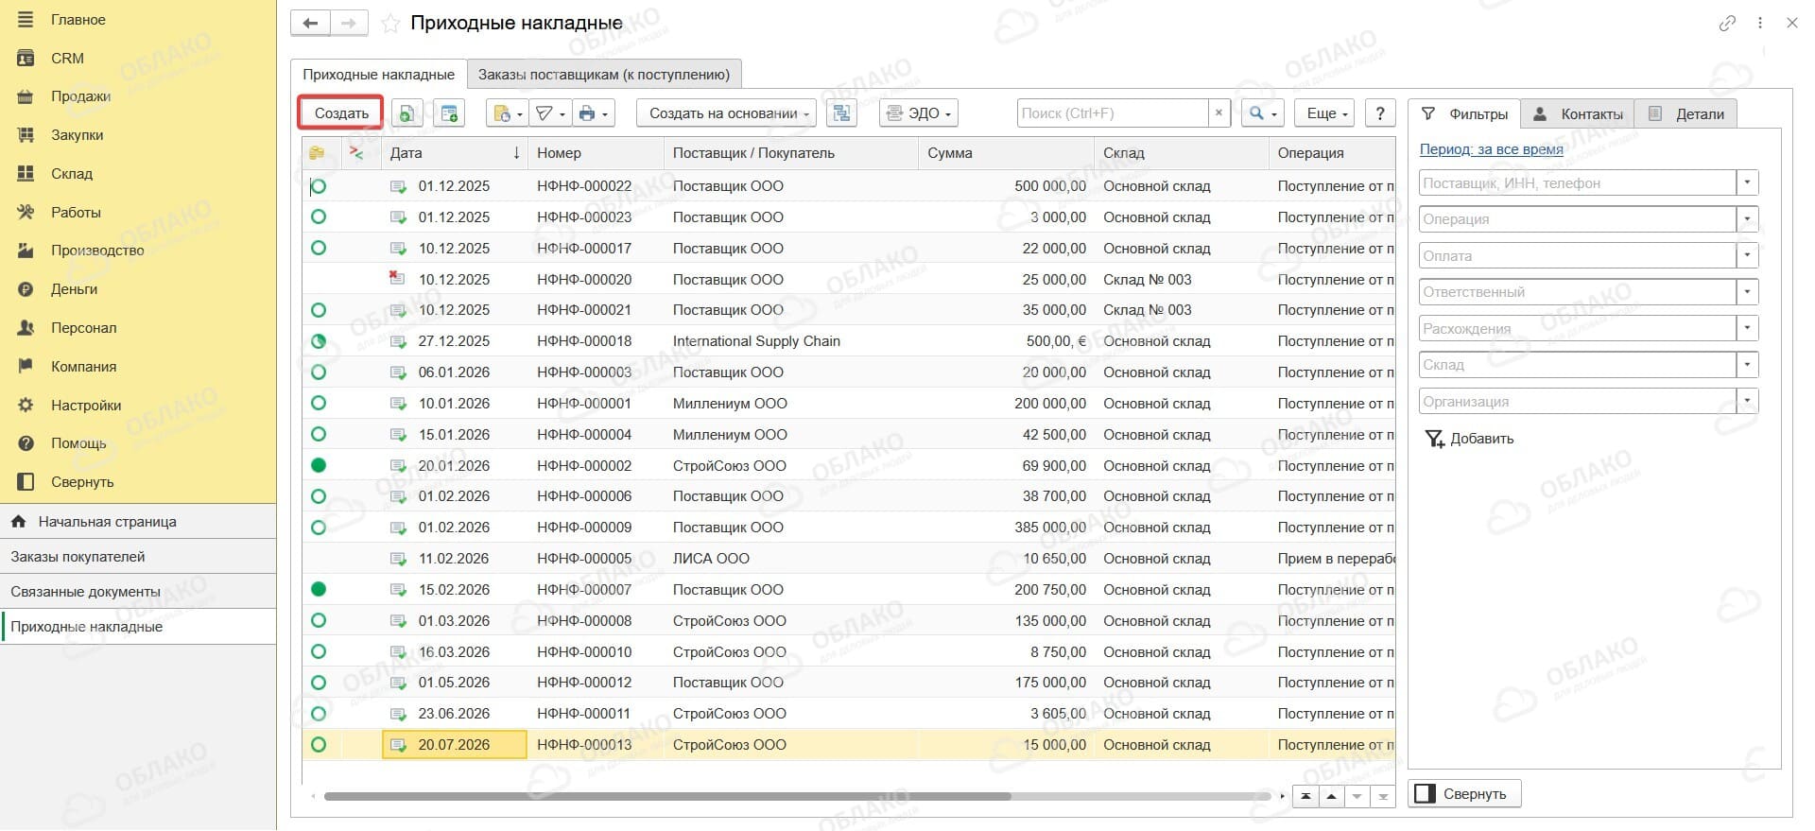
Task: Click the red-green discrepancy column header icon
Action: 356,152
